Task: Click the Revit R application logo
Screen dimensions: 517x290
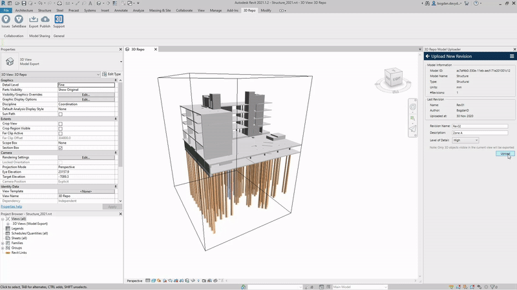Action: pos(3,3)
